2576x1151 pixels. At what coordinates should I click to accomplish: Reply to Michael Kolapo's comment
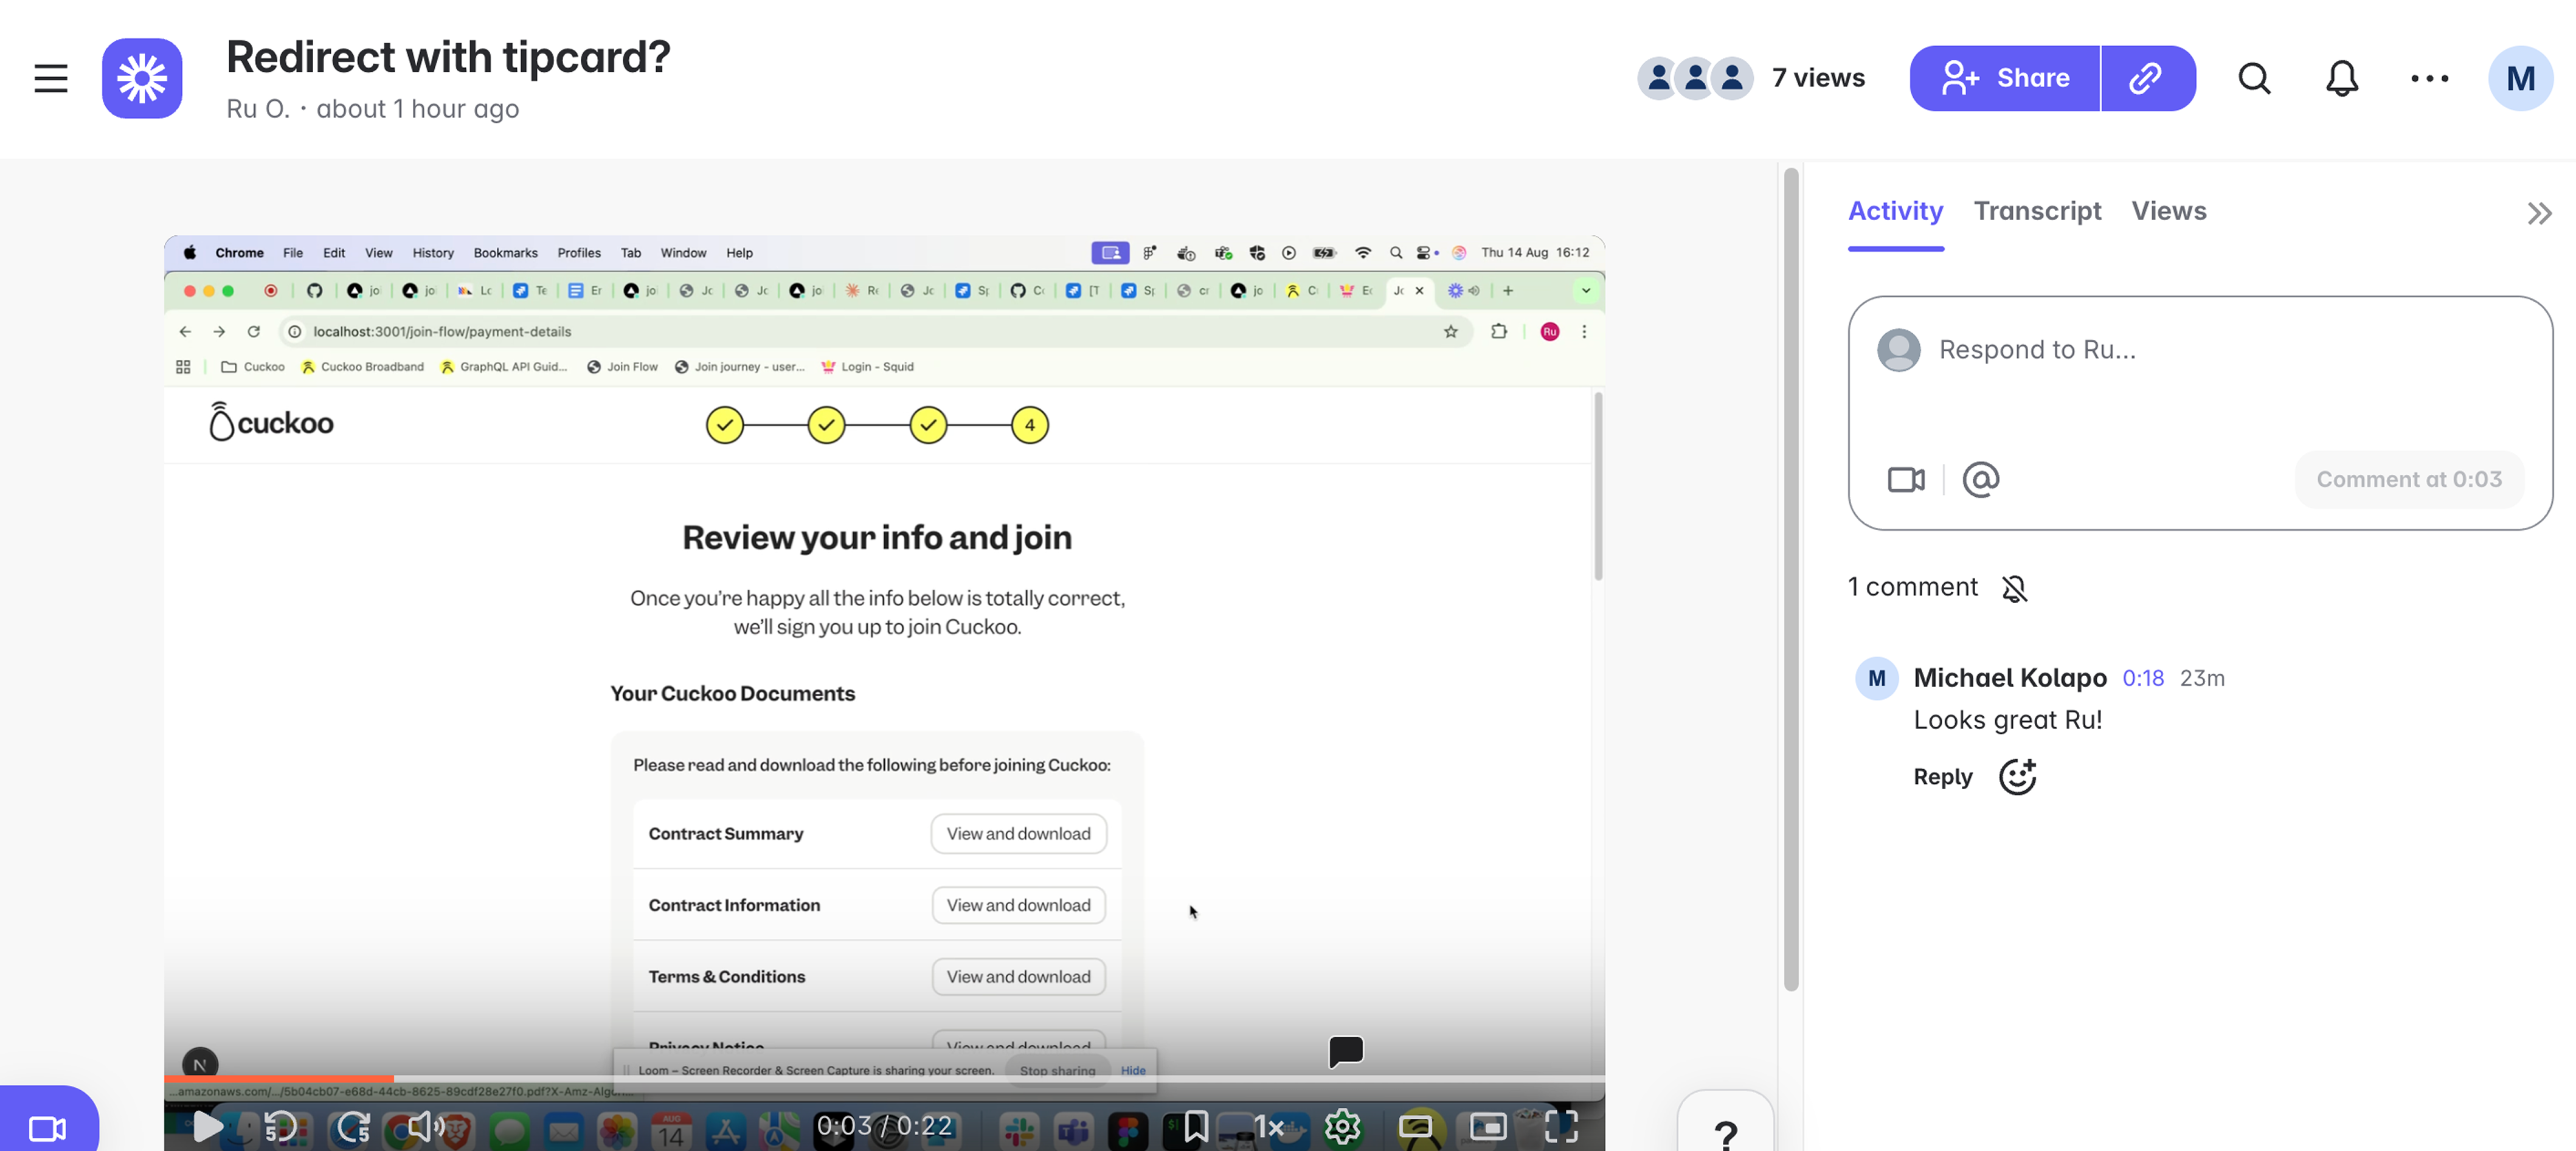tap(1942, 777)
